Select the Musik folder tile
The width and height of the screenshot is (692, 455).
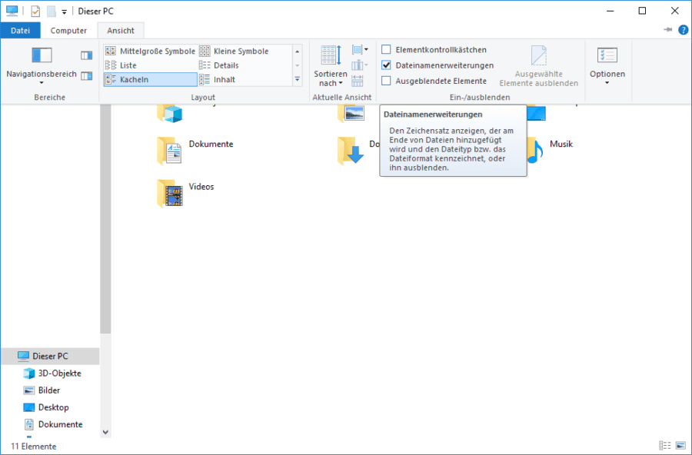pos(550,151)
